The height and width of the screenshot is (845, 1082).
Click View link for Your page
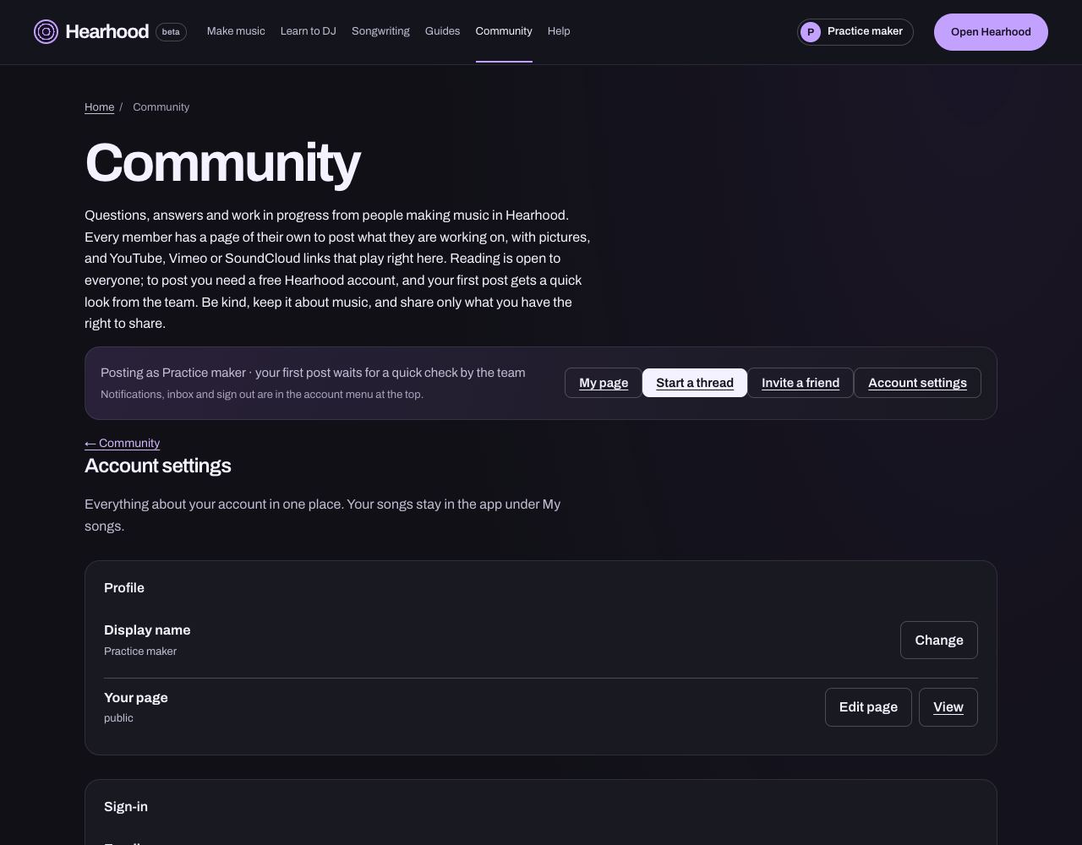(948, 707)
